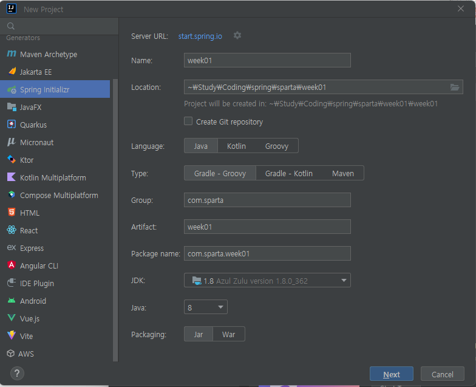Click the Next button
This screenshot has width=476, height=387.
pos(391,374)
